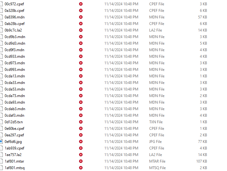The width and height of the screenshot is (227, 171).
Task: Click the error icon beside 0d12d5.txn
Action: tap(81, 122)
